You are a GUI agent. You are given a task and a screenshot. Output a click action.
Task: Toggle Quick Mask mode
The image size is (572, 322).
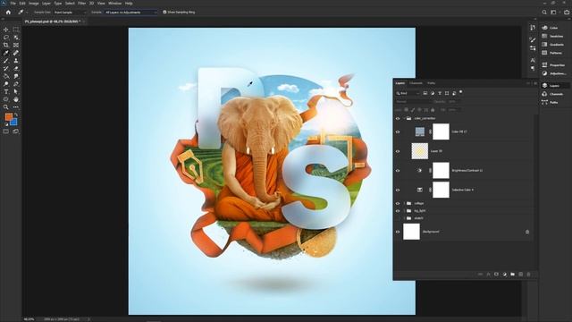point(6,131)
